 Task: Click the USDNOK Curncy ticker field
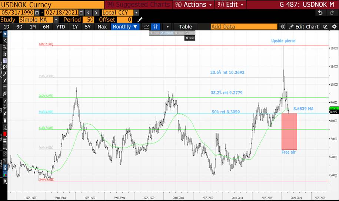tap(52, 4)
